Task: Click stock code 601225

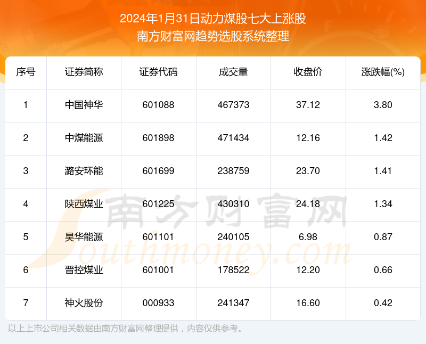Action: pyautogui.click(x=158, y=204)
